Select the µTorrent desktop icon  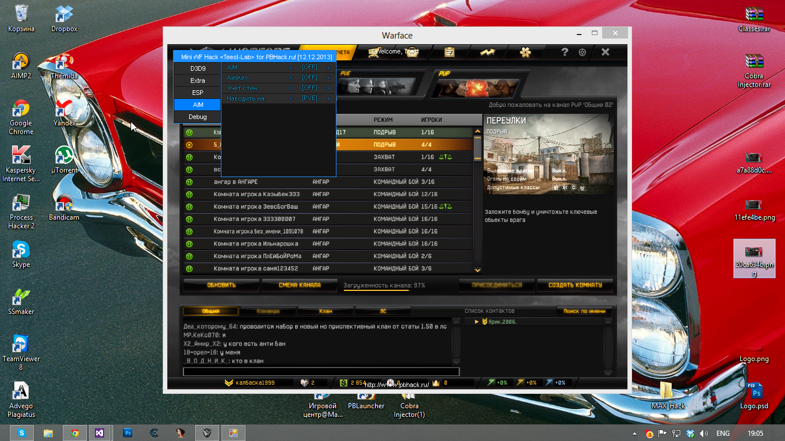tap(64, 159)
